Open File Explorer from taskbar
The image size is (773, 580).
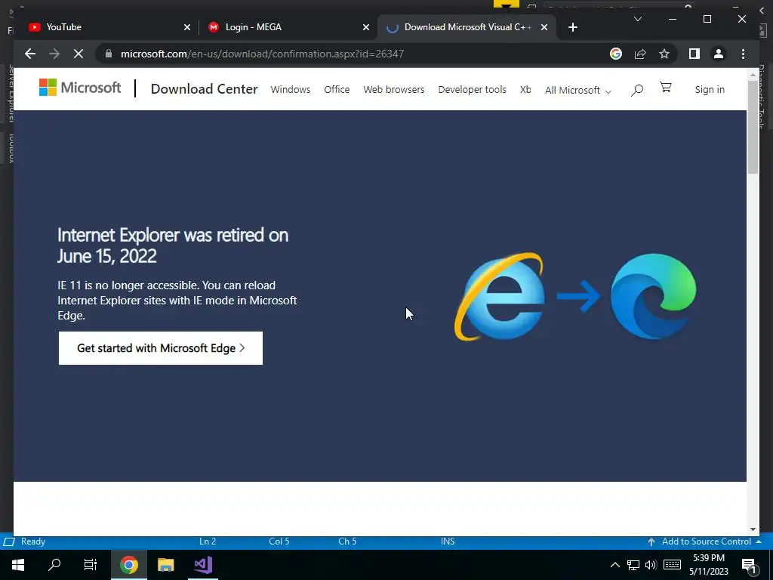click(165, 565)
